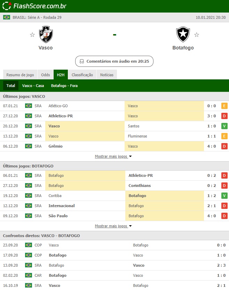The image size is (229, 290).
Task: Click D badge for Botafogo vs Corinthians
Action: click(224, 186)
